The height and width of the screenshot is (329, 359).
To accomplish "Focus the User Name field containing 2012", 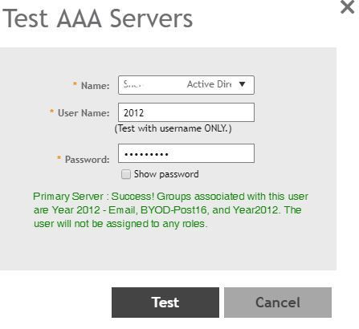I will tap(186, 112).
